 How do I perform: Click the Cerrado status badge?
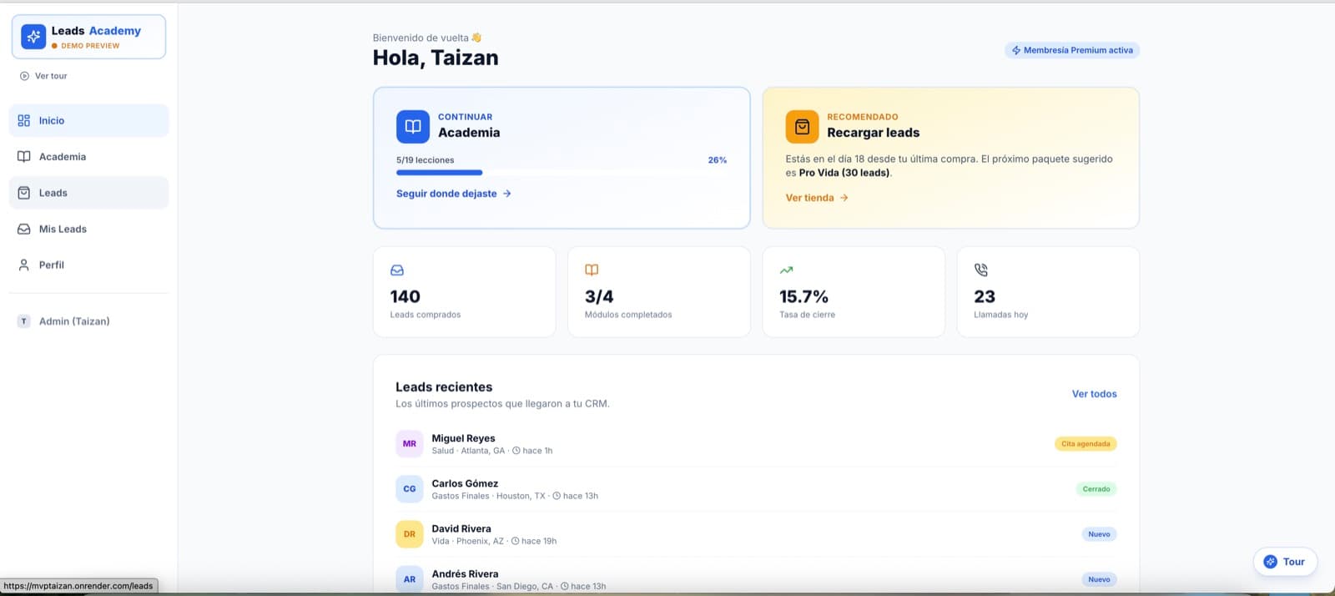pos(1096,489)
